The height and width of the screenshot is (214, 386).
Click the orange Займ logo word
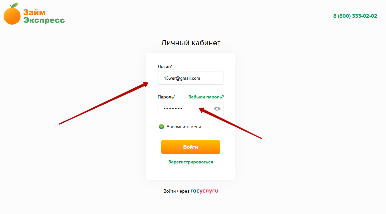point(34,12)
